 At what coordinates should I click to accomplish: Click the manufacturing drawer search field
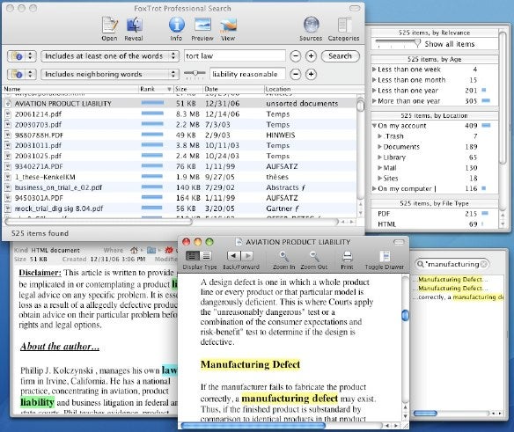[x=452, y=264]
